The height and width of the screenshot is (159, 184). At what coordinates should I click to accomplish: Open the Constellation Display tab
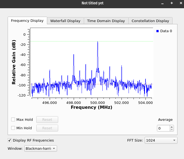click(150, 21)
